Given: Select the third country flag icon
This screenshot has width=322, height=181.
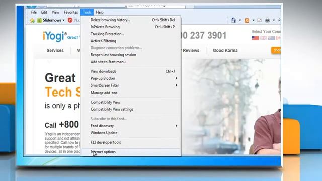Looking at the screenshot, I should (x=271, y=38).
